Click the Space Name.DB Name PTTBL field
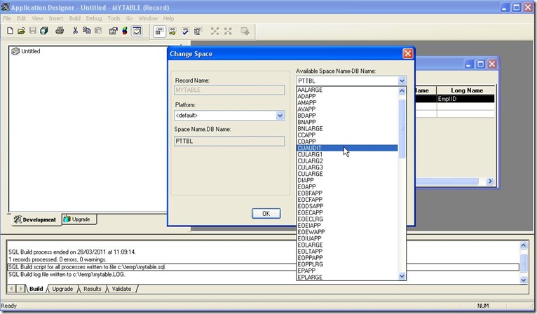This screenshot has height=314, width=537. [229, 141]
